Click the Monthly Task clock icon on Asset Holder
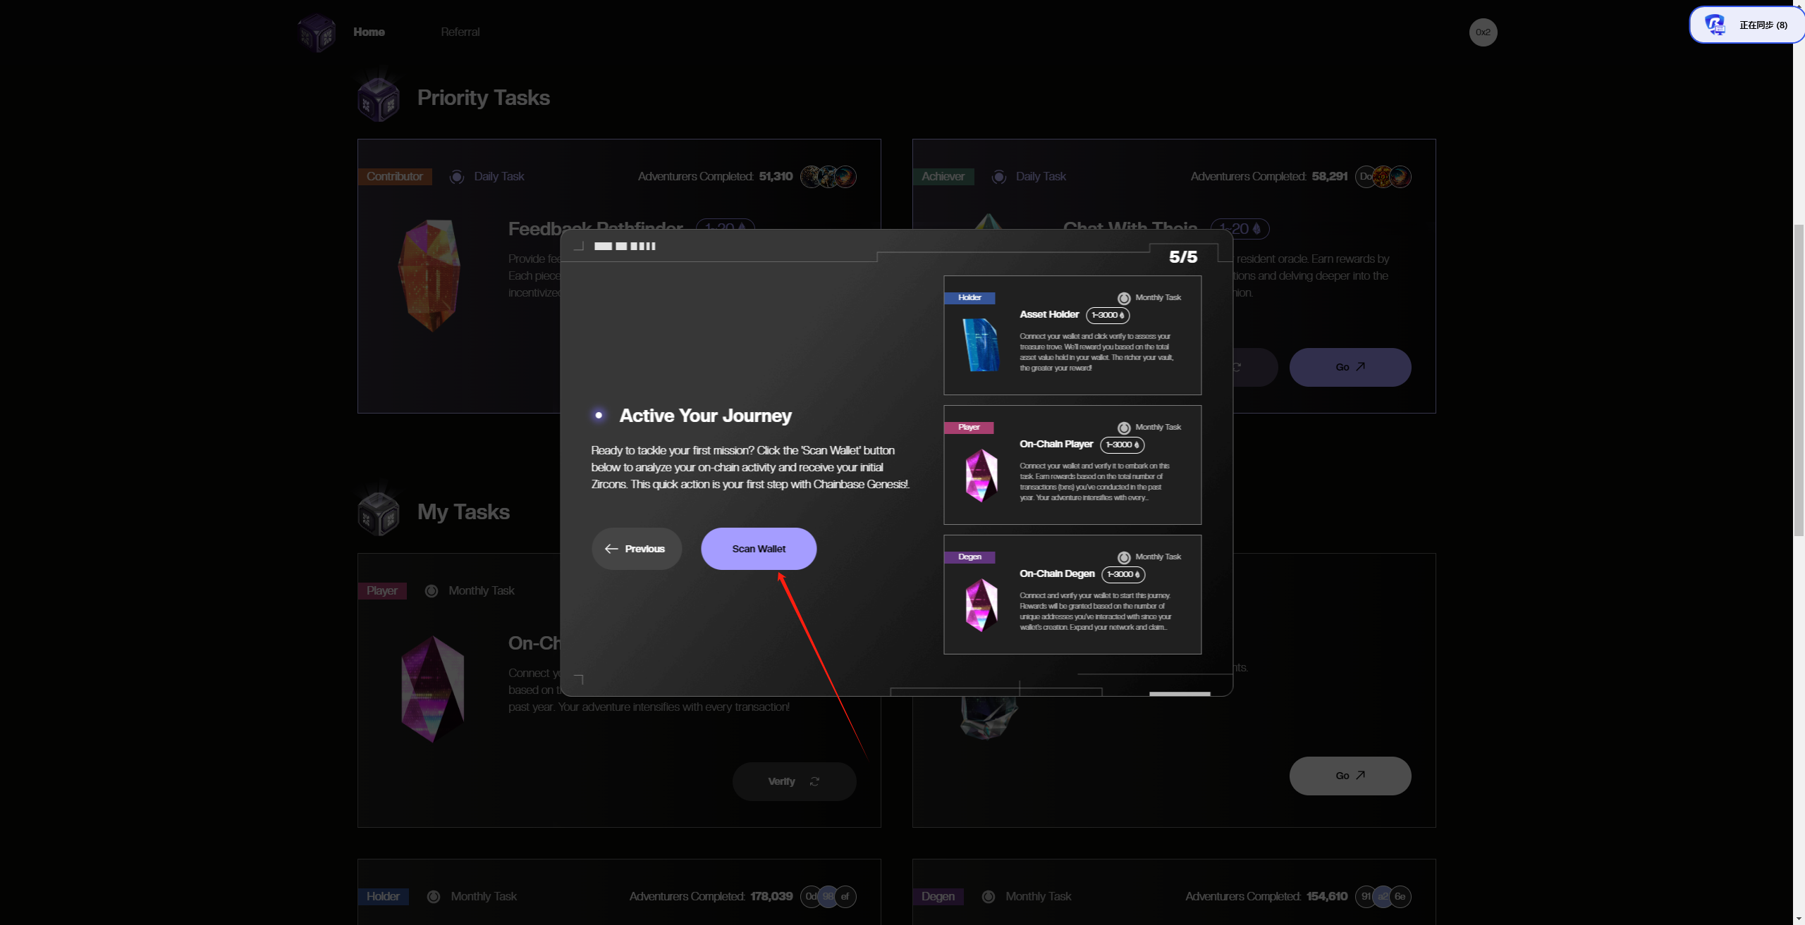This screenshot has width=1805, height=925. [x=1124, y=298]
